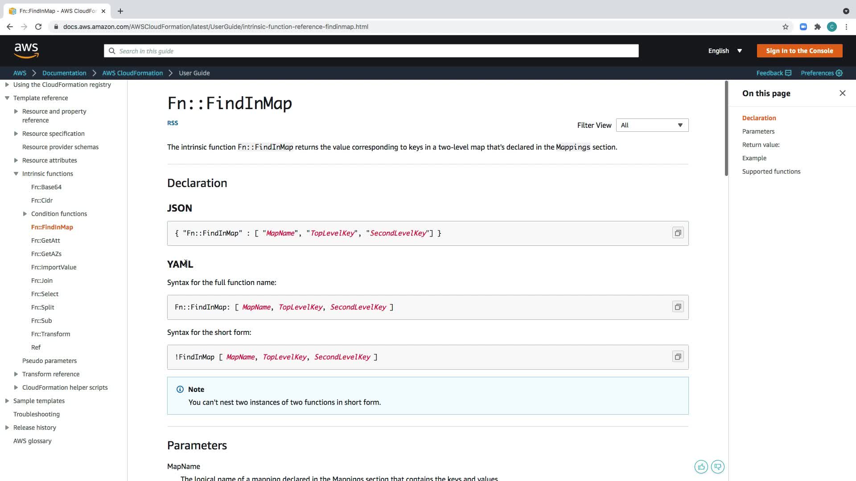Copy the short form !FindInMap snippet
The image size is (856, 481).
click(678, 357)
